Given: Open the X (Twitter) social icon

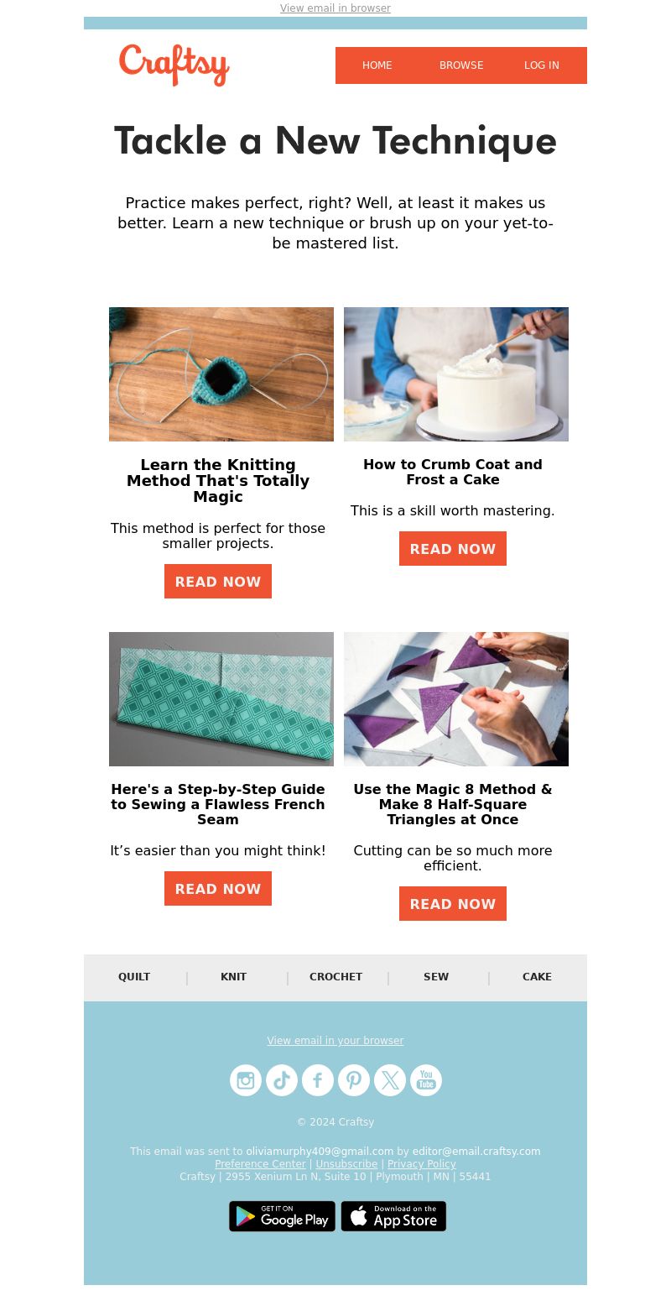Looking at the screenshot, I should [x=390, y=1080].
